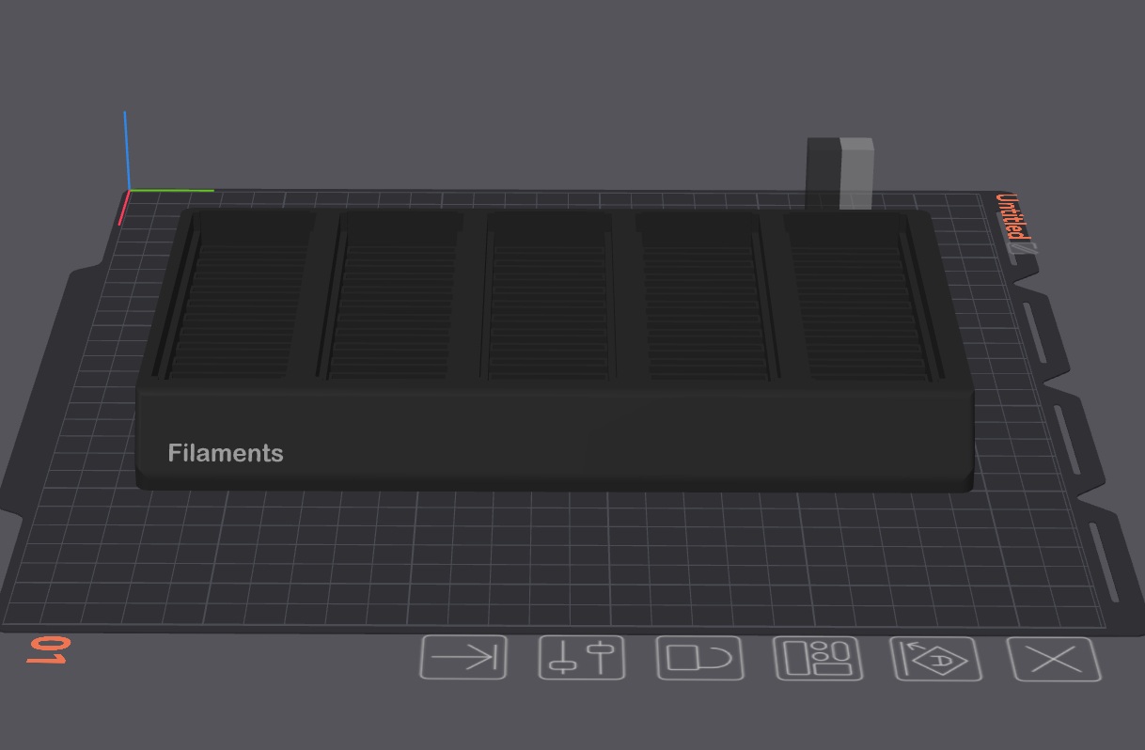
Task: Click the orange 01 plate number
Action: 49,650
